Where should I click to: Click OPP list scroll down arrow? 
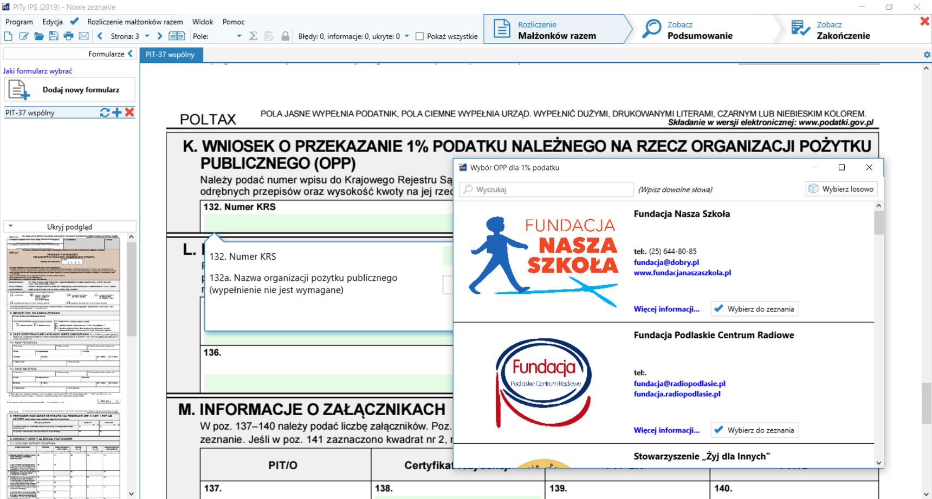point(879,463)
